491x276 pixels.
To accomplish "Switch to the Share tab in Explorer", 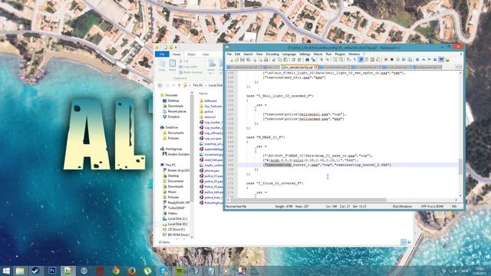I will (191, 54).
